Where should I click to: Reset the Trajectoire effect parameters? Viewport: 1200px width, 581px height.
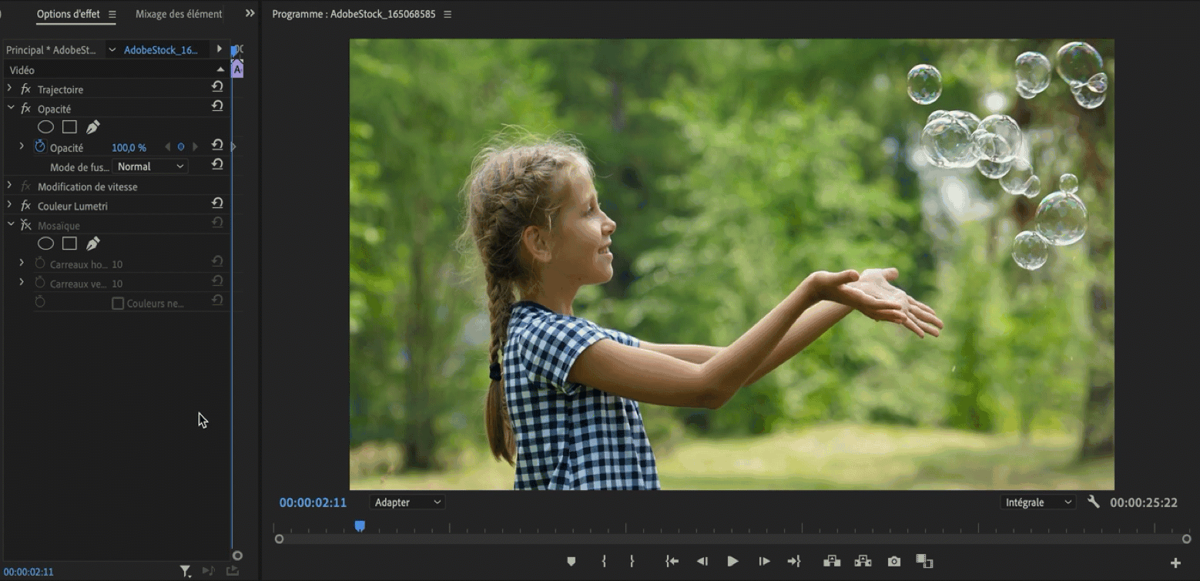(217, 88)
